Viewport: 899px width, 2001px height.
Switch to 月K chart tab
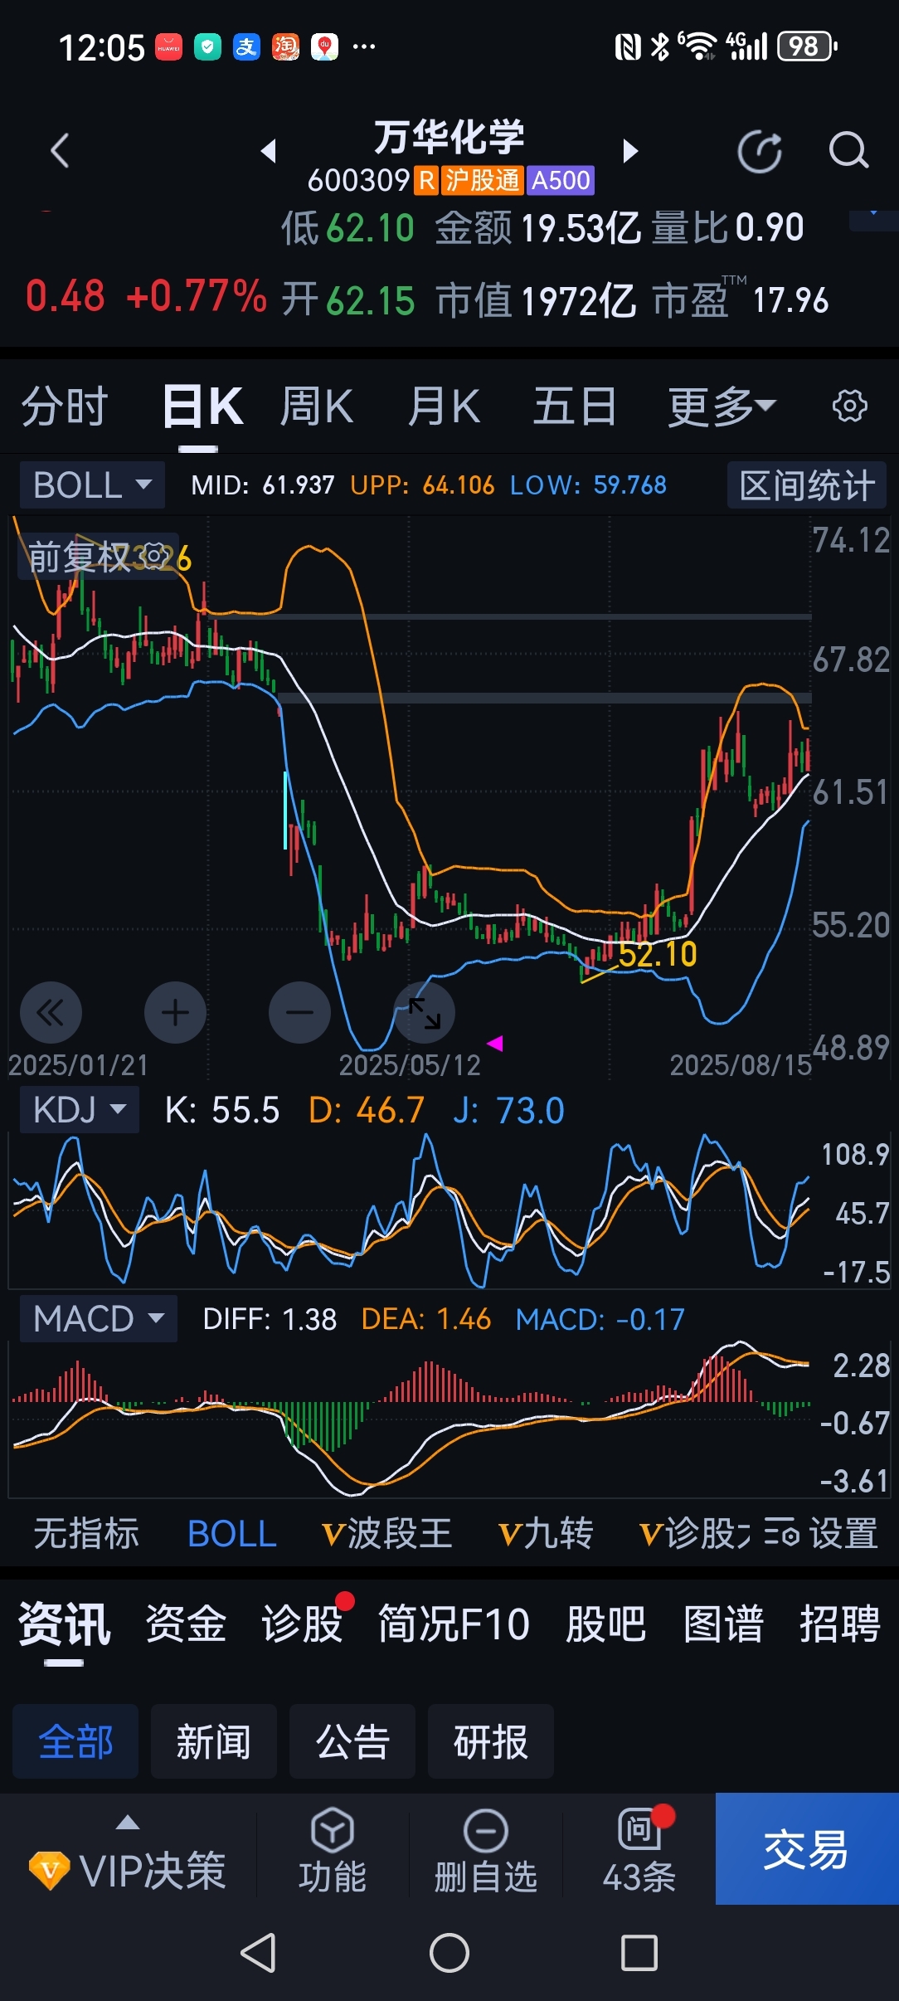coord(444,407)
